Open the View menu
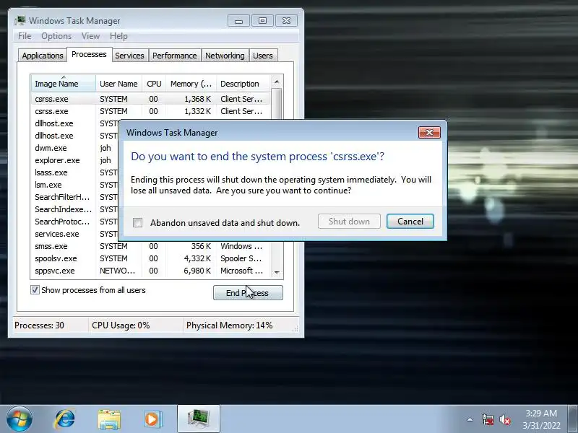Viewport: 578px width, 433px height. (x=91, y=36)
